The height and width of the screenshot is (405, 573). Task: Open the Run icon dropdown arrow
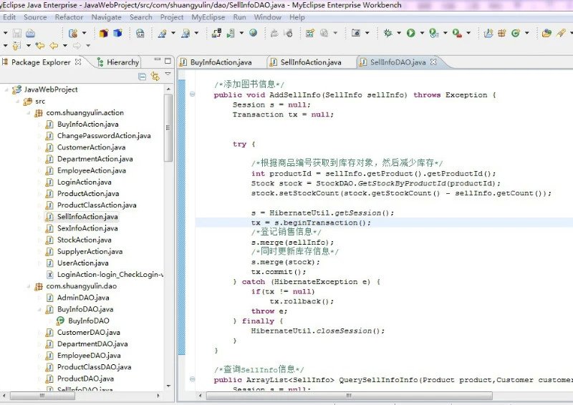pyautogui.click(x=422, y=33)
